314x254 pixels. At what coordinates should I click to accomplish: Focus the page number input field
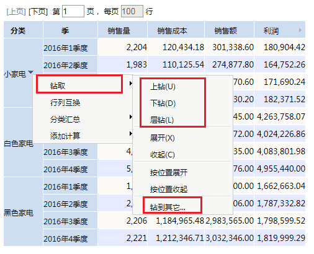(73, 11)
